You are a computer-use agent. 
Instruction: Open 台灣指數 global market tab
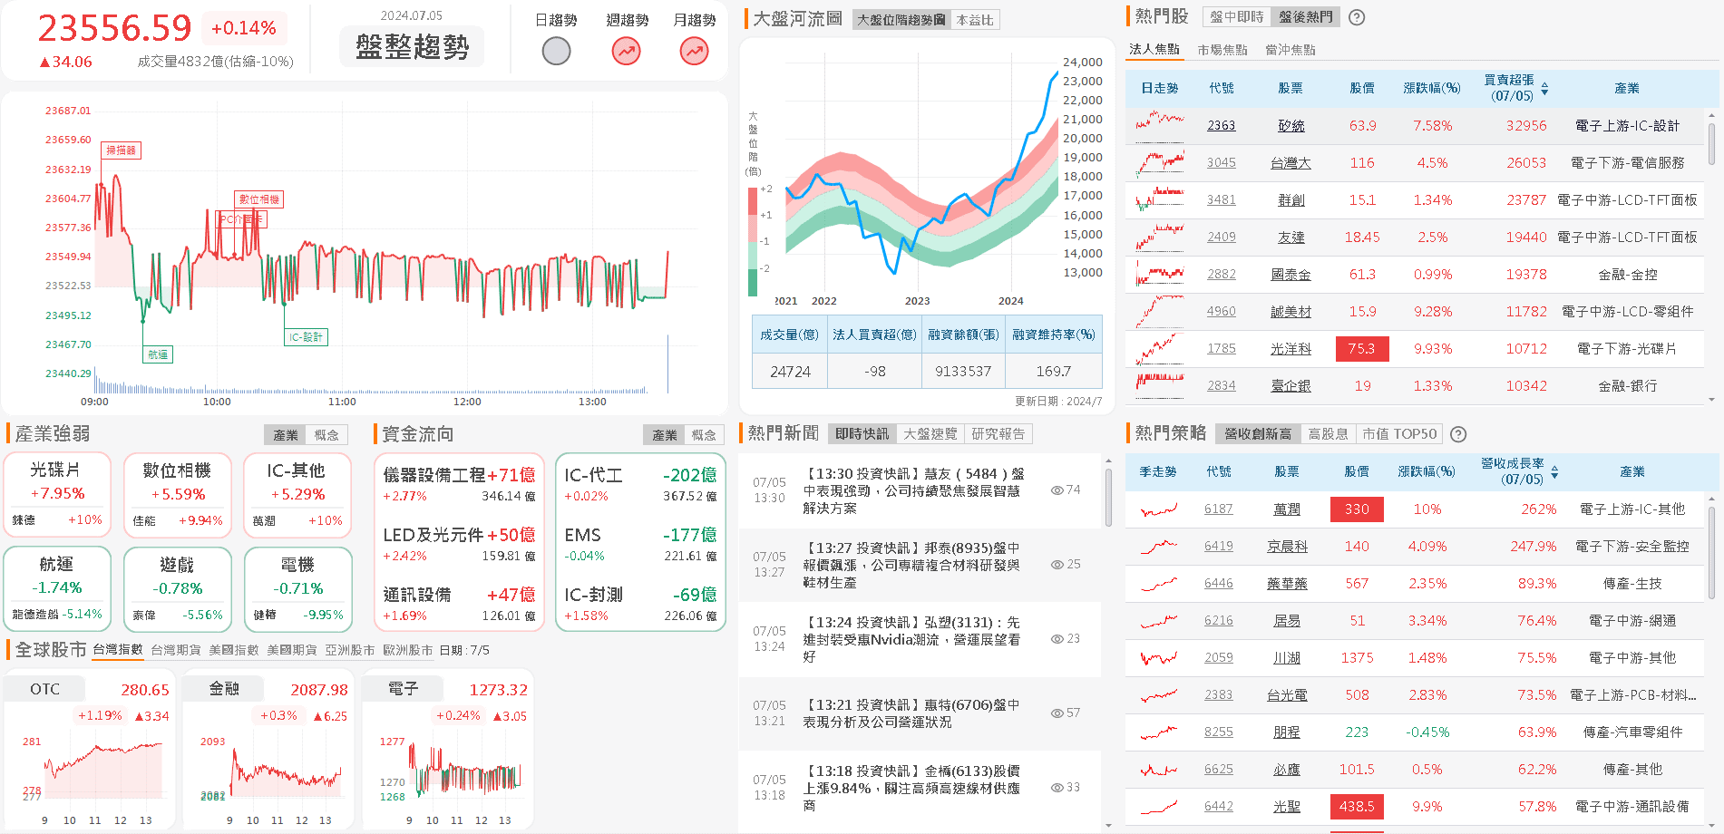click(x=118, y=650)
